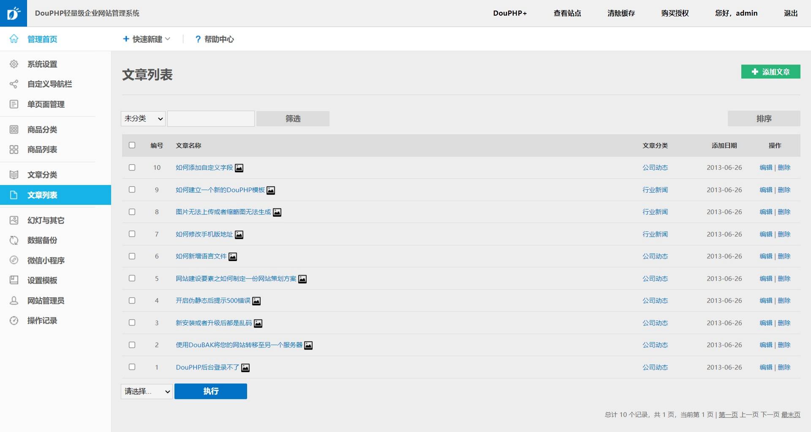Click the 单页面管理 sidebar icon
Viewport: 811px width, 432px height.
click(14, 104)
